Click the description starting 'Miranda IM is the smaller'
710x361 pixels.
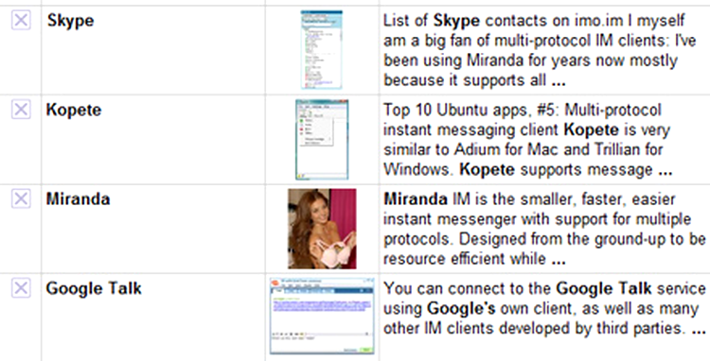[544, 229]
